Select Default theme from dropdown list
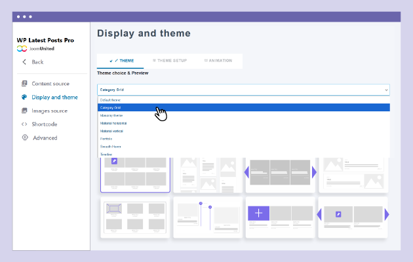This screenshot has width=413, height=262. coord(110,100)
